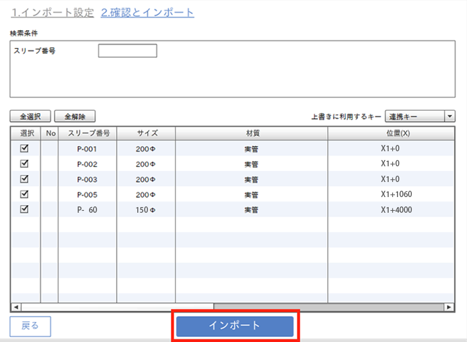
Task: Click the horizontal scrollbar right arrow
Action: (449, 307)
